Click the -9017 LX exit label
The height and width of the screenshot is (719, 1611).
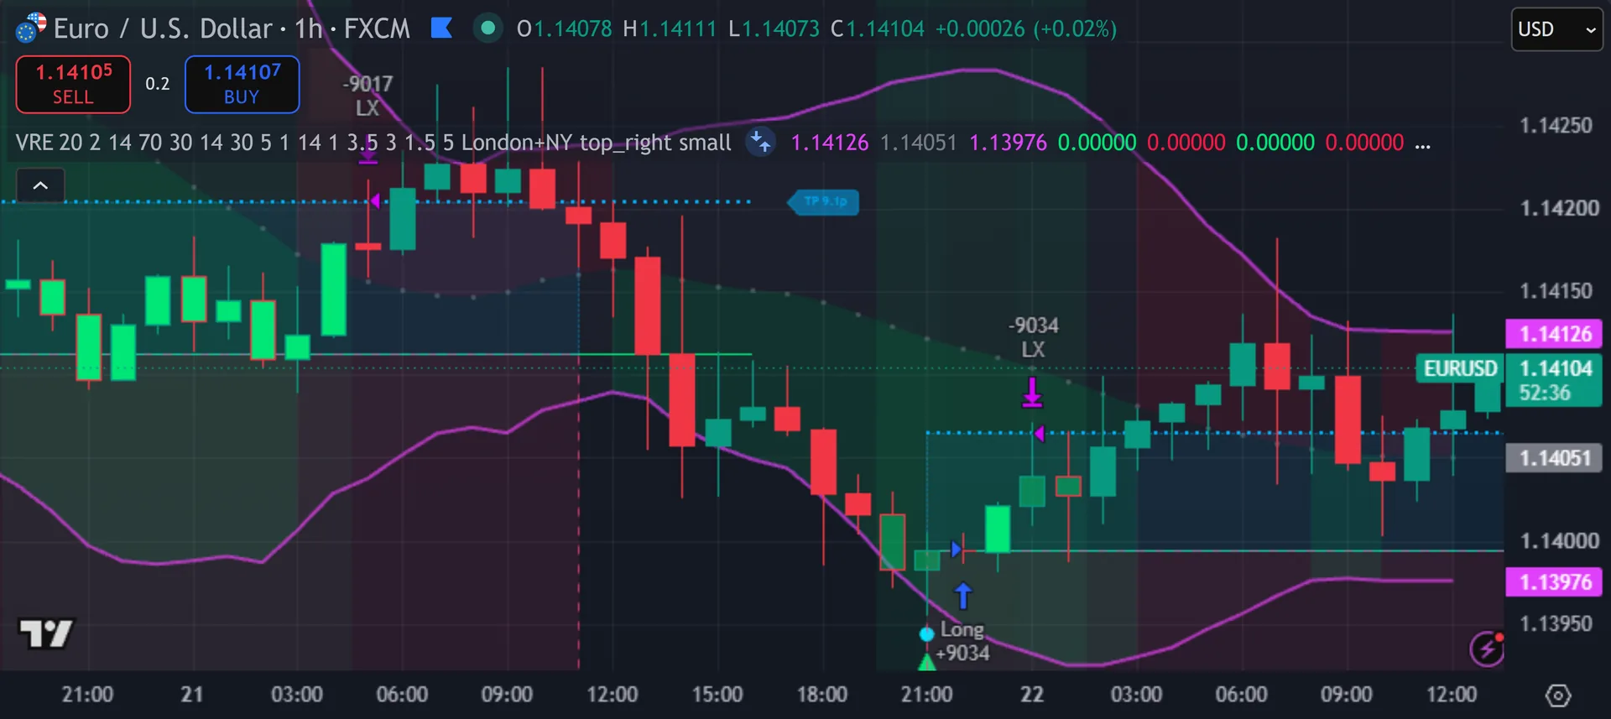point(368,96)
